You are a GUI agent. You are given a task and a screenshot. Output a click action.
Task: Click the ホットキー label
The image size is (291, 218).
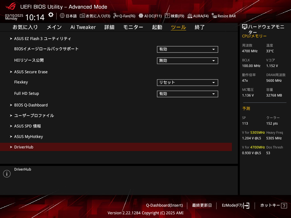coord(270,206)
